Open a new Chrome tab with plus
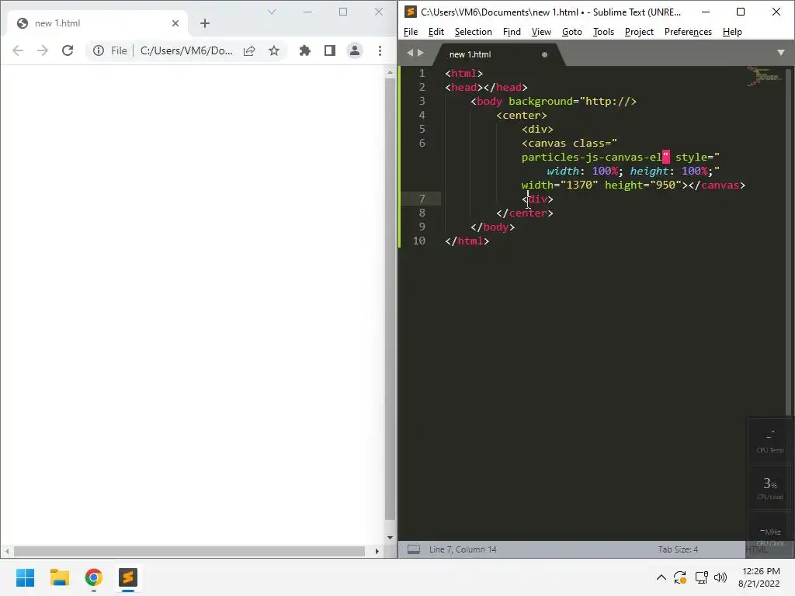Viewport: 795px width, 596px height. [x=205, y=23]
